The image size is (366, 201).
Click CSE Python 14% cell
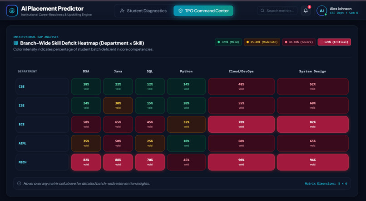coord(186,86)
